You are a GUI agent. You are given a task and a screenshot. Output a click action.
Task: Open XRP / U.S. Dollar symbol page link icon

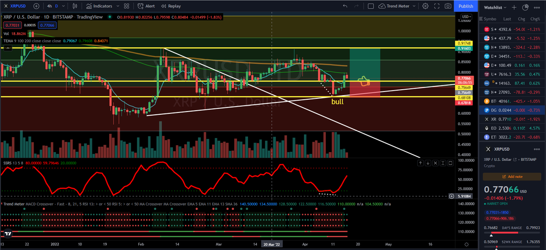(514, 159)
